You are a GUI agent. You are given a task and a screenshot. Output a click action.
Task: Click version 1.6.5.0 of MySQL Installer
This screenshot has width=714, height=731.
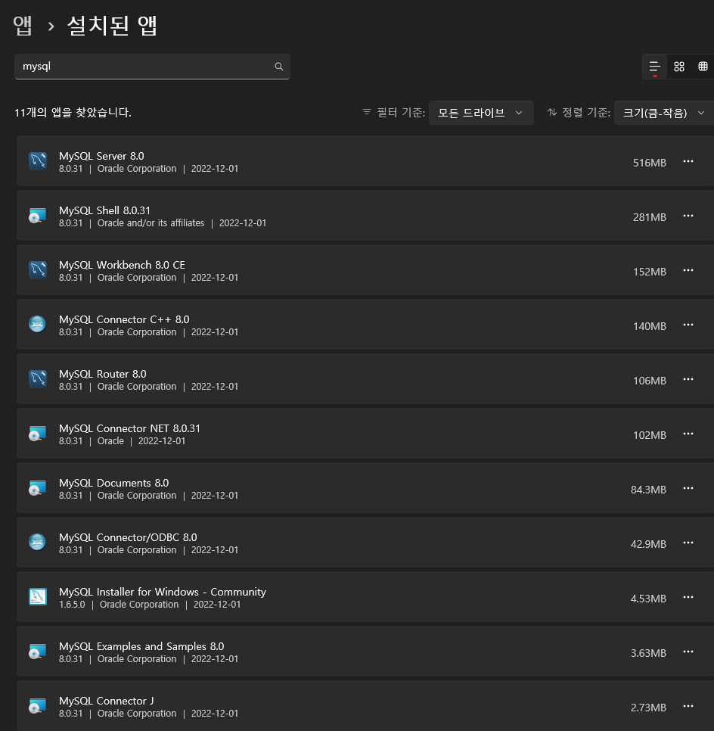(72, 605)
